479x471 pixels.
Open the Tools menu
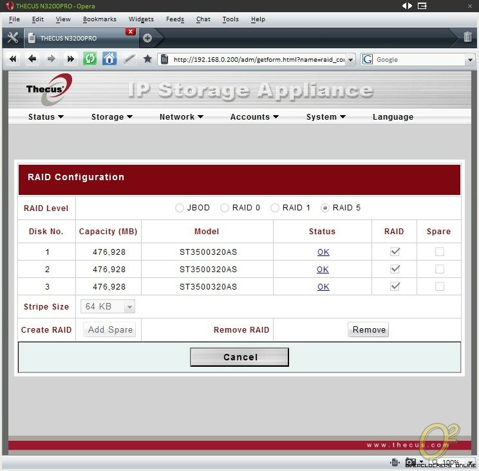[x=230, y=19]
